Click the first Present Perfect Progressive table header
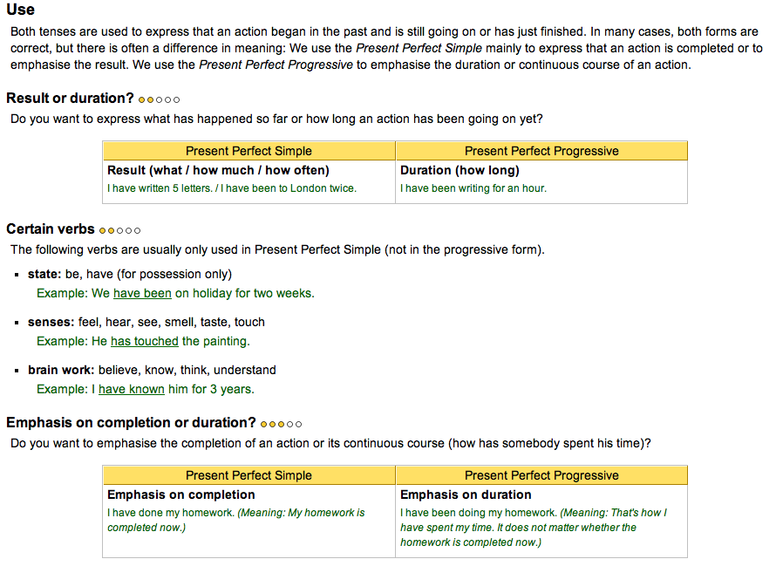The width and height of the screenshot is (783, 566). click(541, 151)
